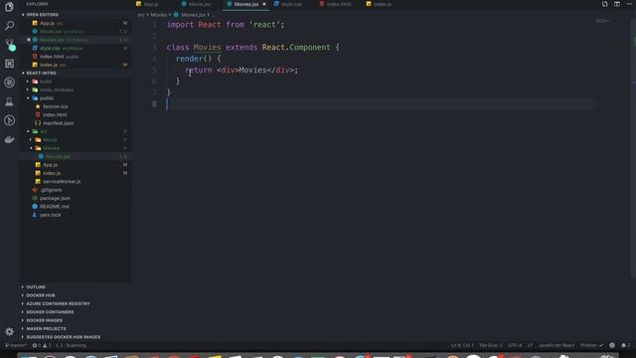
Task: Click the Prettier status indicator
Action: pyautogui.click(x=591, y=345)
